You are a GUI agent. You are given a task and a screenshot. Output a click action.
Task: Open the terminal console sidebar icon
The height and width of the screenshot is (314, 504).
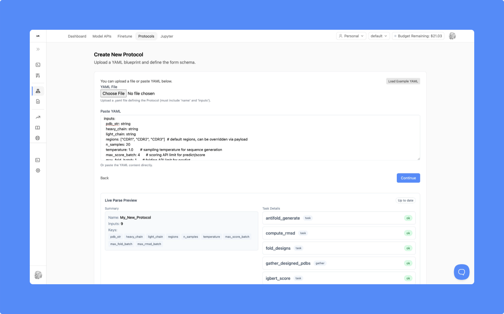click(38, 65)
